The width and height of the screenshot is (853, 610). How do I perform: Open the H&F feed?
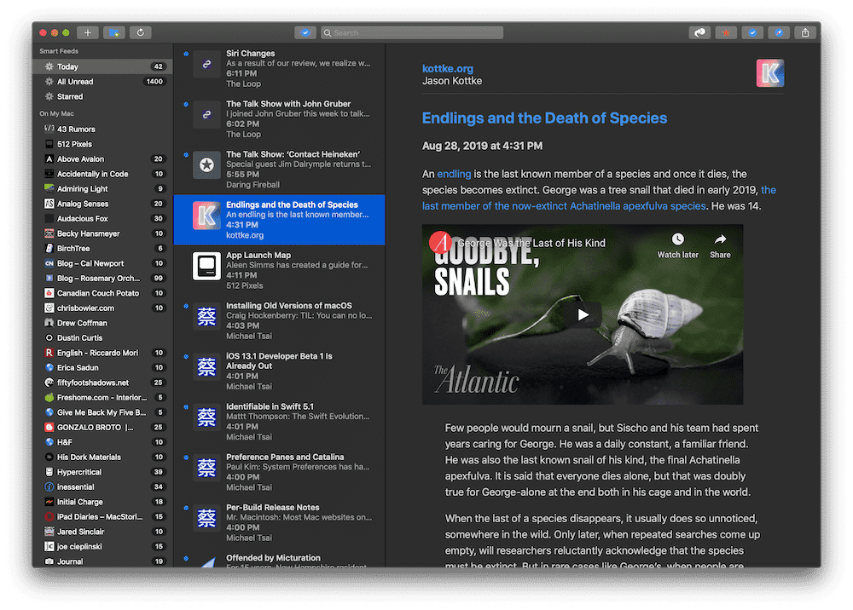[x=102, y=442]
